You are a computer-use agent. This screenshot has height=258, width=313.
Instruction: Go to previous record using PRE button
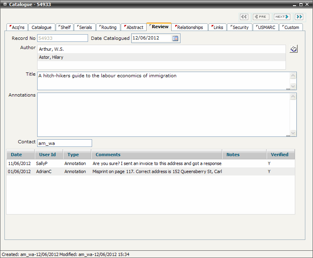click(x=261, y=17)
